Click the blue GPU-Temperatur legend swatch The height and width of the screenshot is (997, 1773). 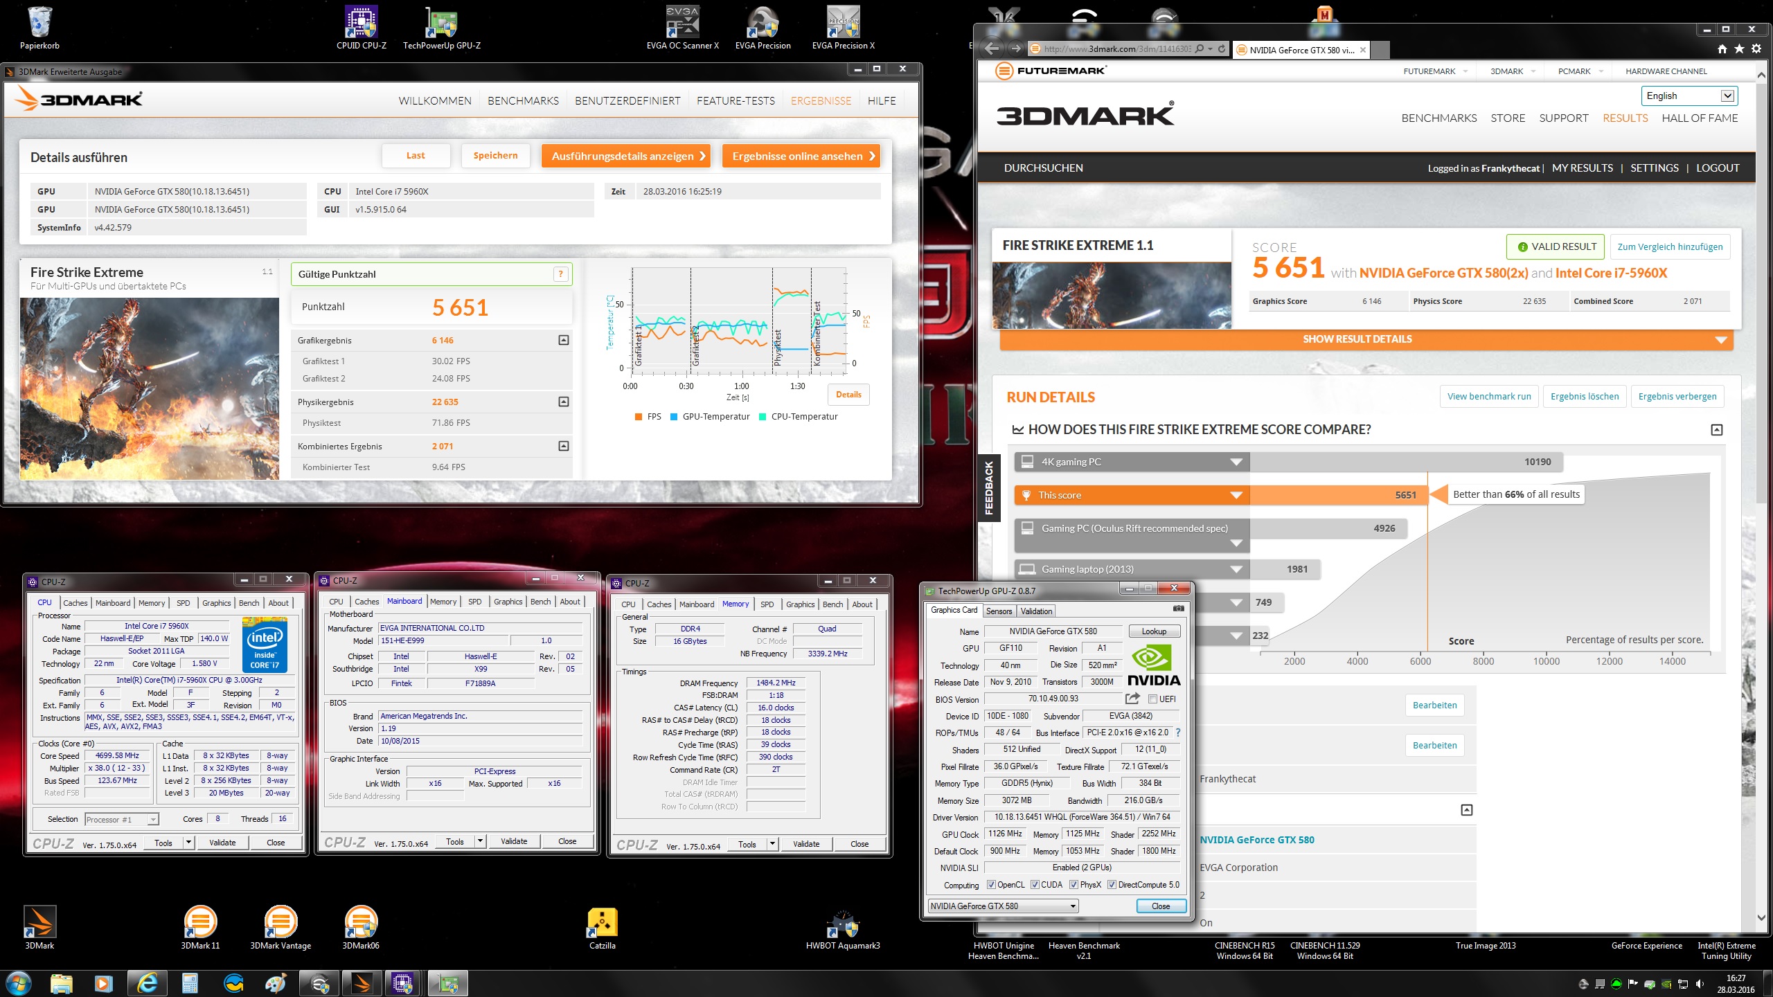(x=674, y=416)
